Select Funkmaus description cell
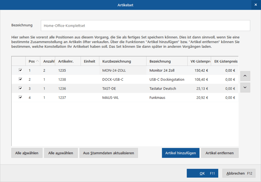The width and height of the screenshot is (261, 182). [x=167, y=97]
